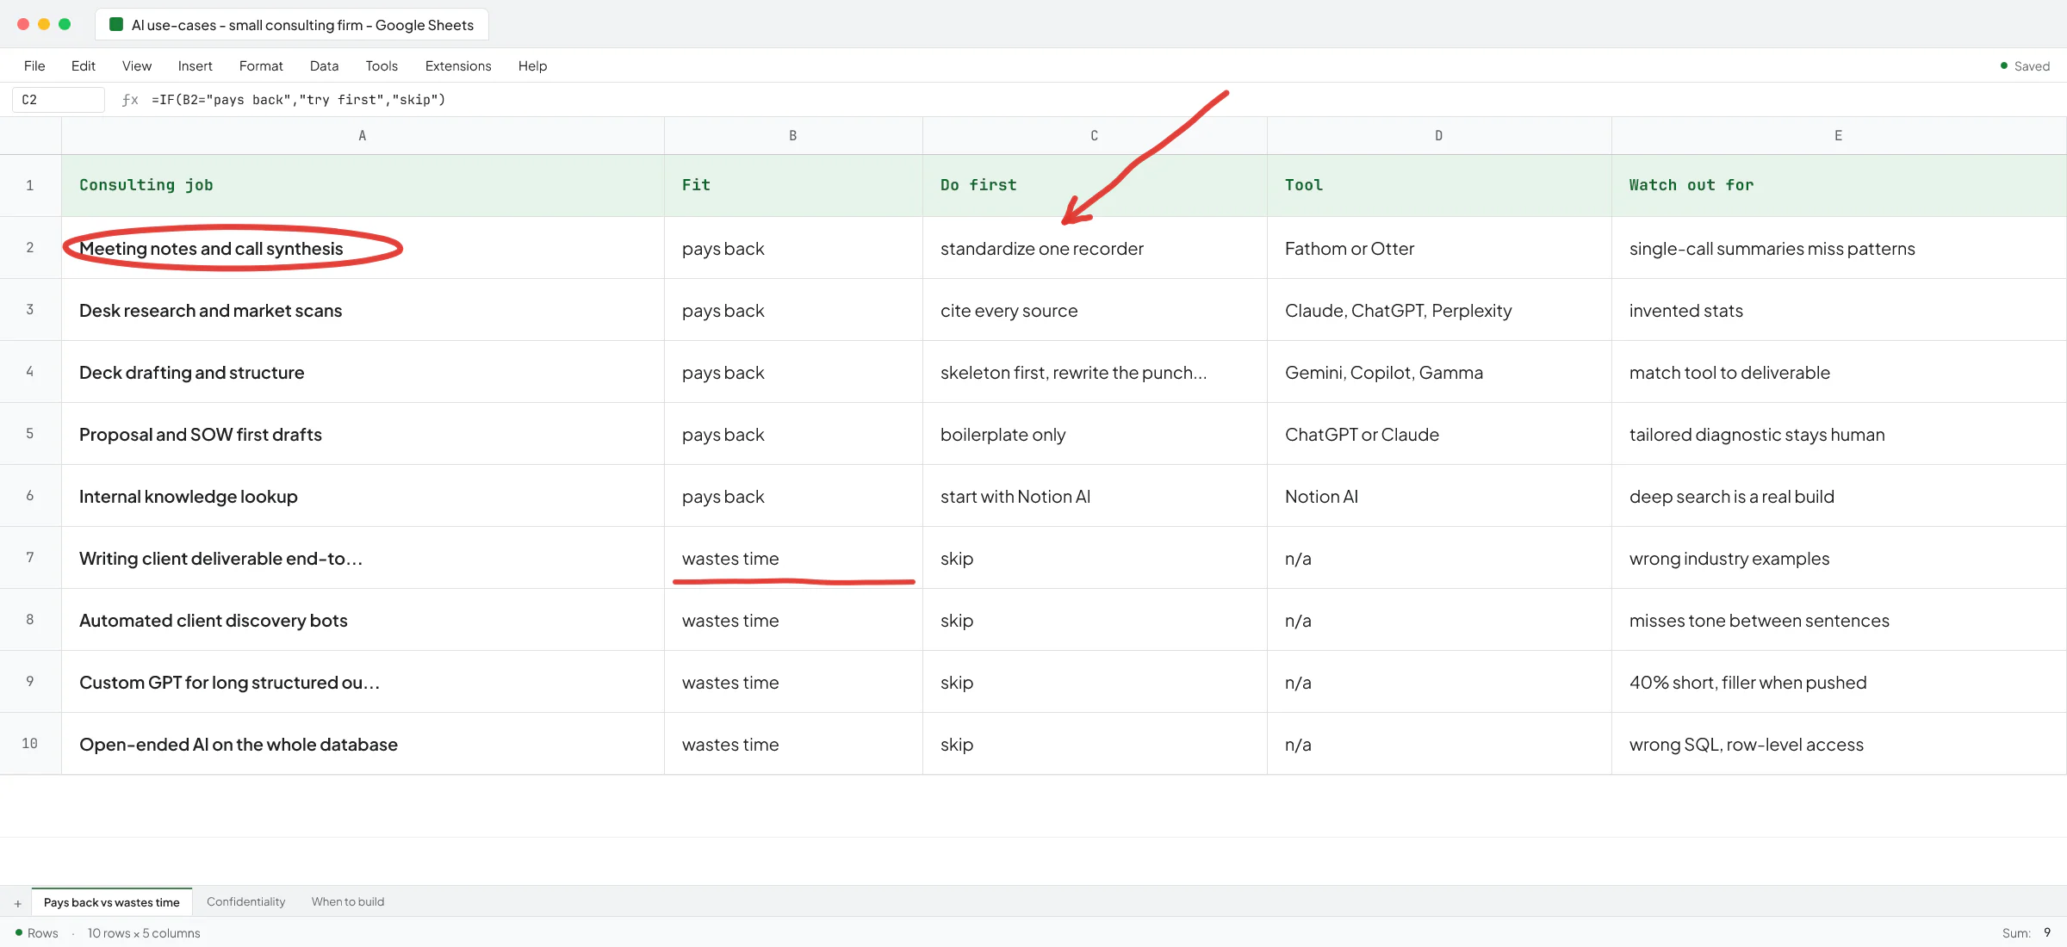Screen dimensions: 2067x947
Task: Select the standardize one recorder cell
Action: pos(1095,248)
